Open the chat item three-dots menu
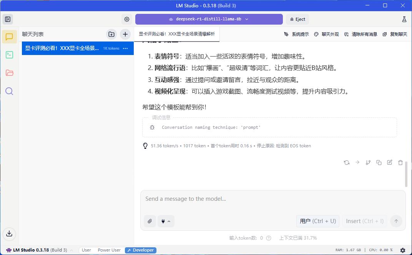 [125, 48]
